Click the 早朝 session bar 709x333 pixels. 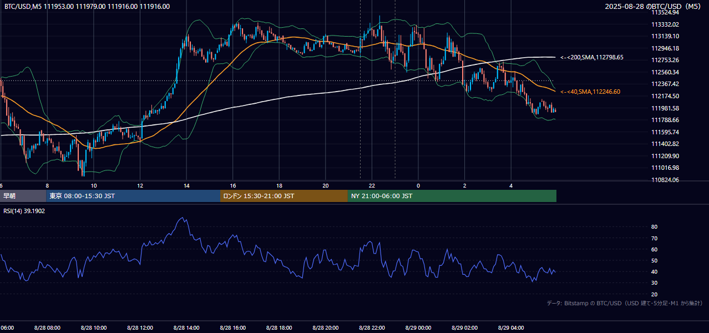coord(23,196)
